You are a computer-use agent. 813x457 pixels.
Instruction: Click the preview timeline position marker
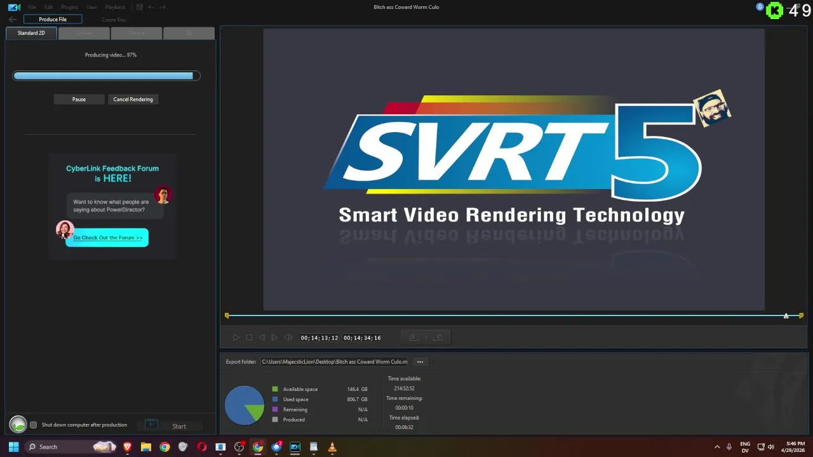click(x=786, y=315)
